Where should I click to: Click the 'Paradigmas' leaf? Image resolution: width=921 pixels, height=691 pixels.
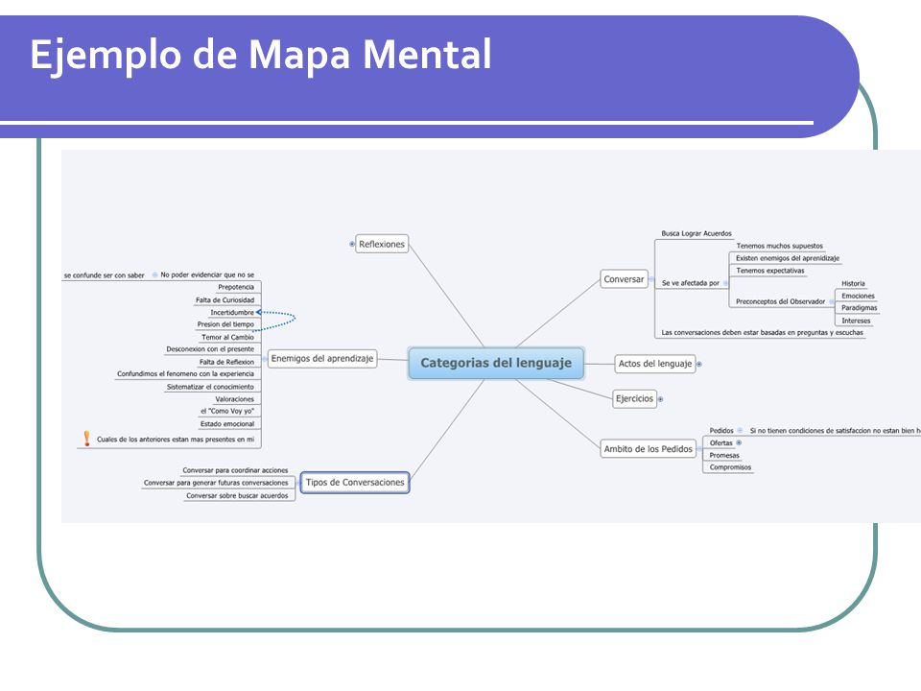point(859,308)
